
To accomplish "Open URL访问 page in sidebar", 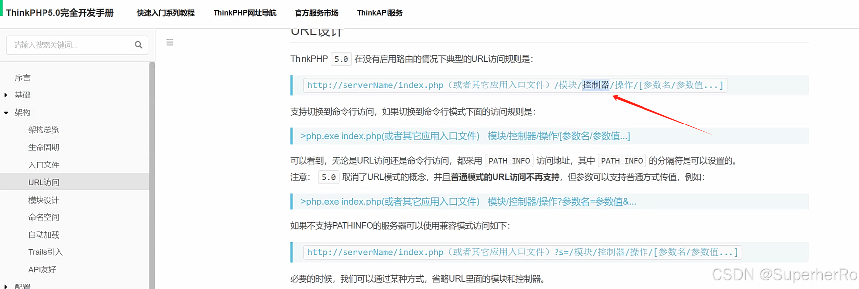I will (x=43, y=182).
